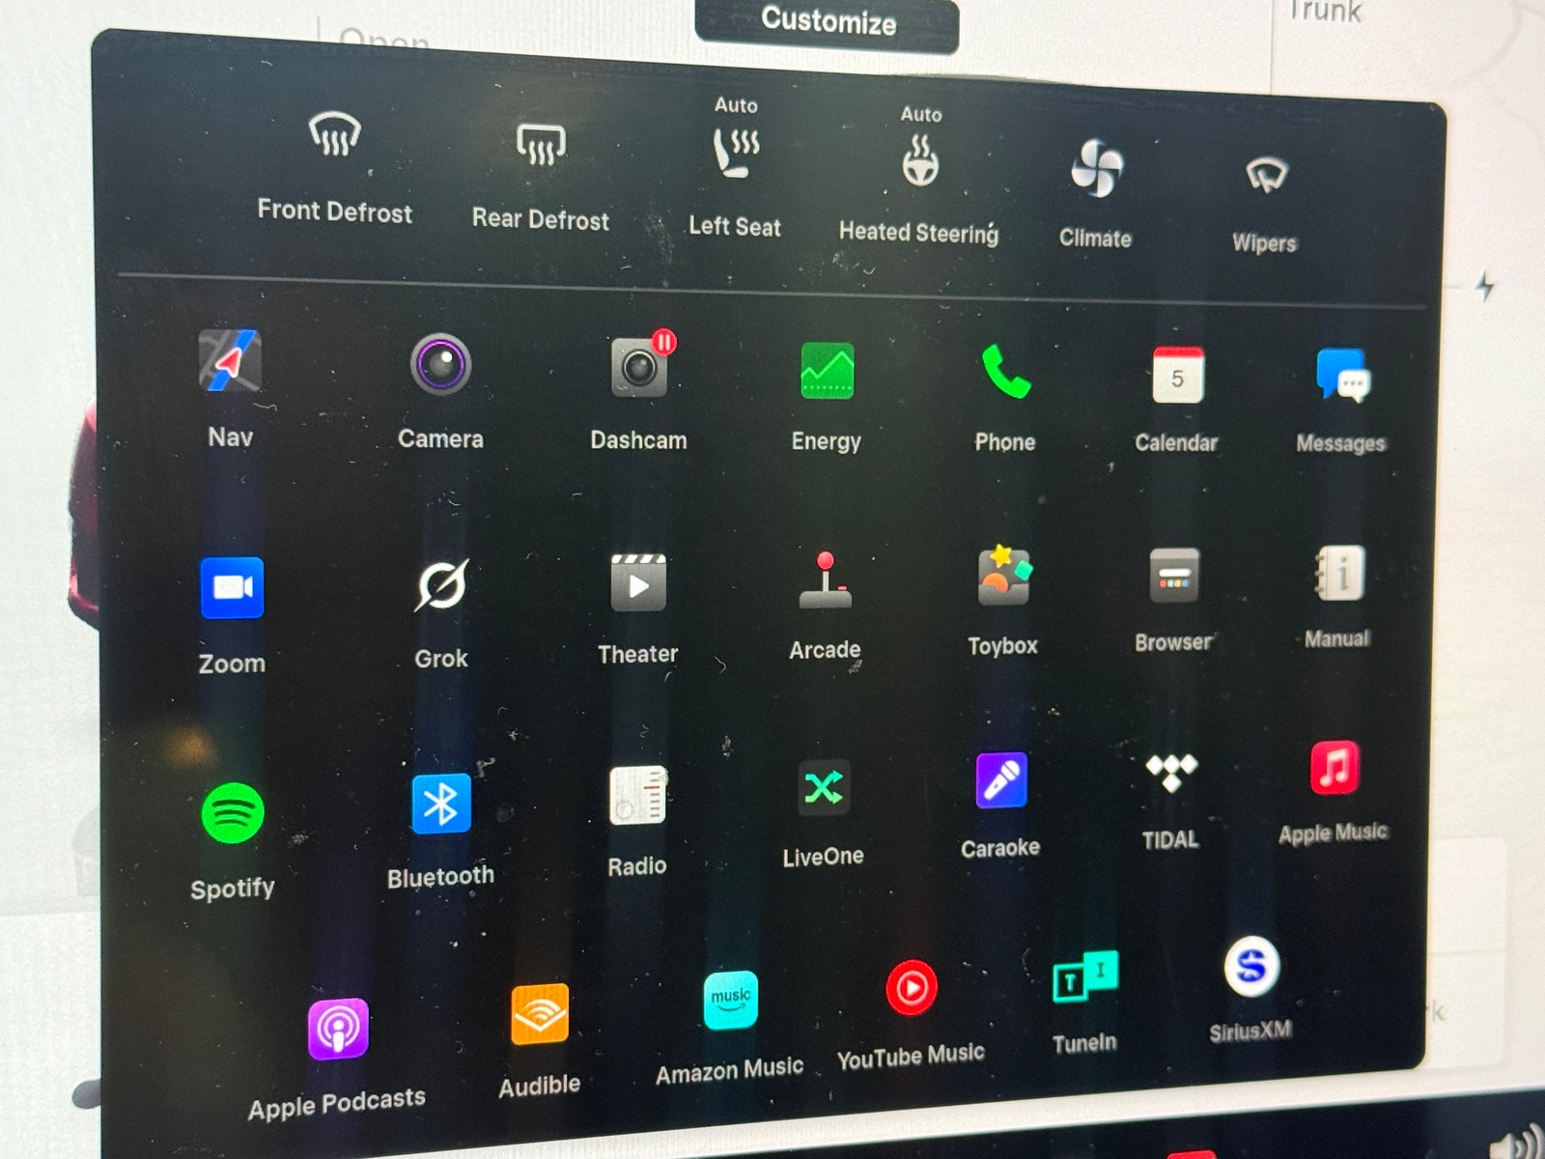Screen dimensions: 1545x1159
Task: Open the Dashcam viewer
Action: click(639, 366)
